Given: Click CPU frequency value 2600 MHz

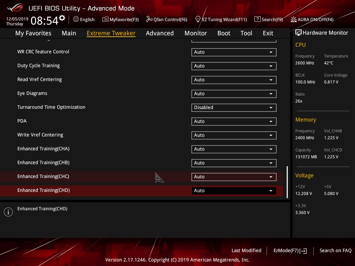Looking at the screenshot, I should (305, 63).
